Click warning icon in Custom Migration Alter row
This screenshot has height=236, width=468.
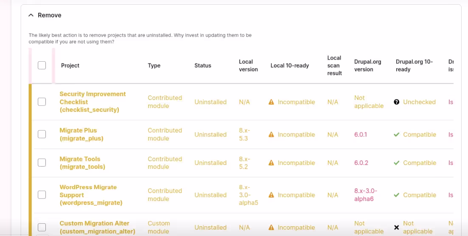[271, 227]
